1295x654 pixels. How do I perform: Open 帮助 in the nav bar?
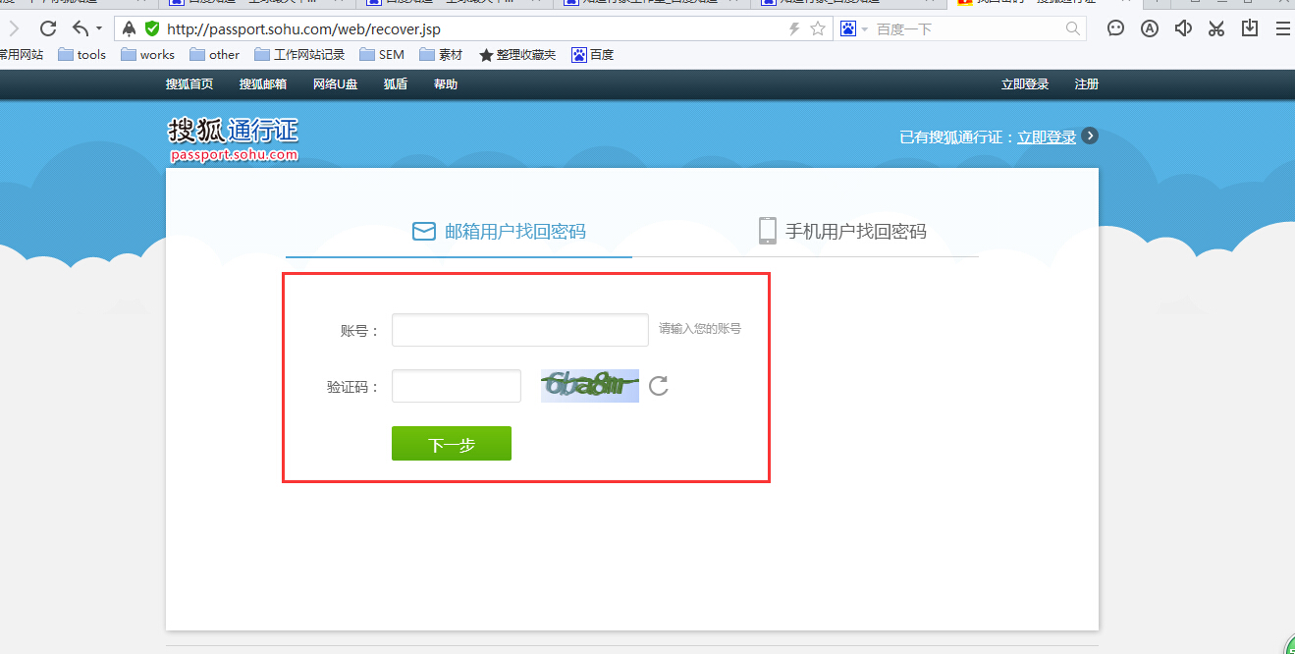[446, 84]
